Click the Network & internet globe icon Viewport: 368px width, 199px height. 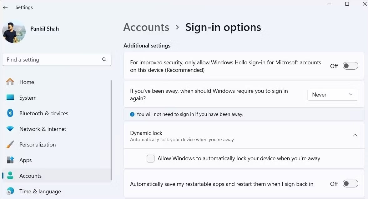10,129
